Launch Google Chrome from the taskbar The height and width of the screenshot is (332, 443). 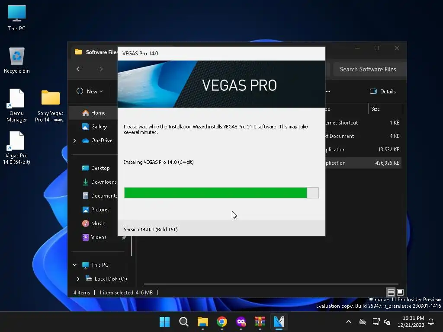222,322
